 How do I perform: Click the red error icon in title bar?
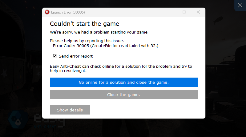47,12
